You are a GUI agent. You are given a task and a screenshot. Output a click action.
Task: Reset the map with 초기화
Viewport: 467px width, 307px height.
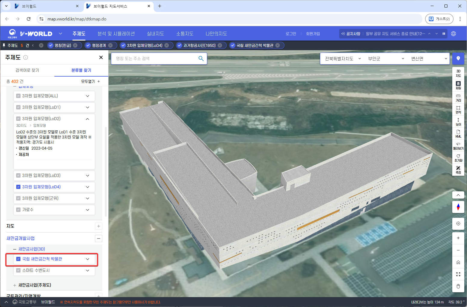[458, 158]
